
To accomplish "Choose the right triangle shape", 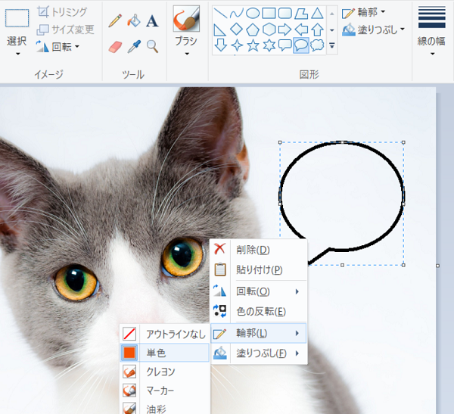I will 220,30.
